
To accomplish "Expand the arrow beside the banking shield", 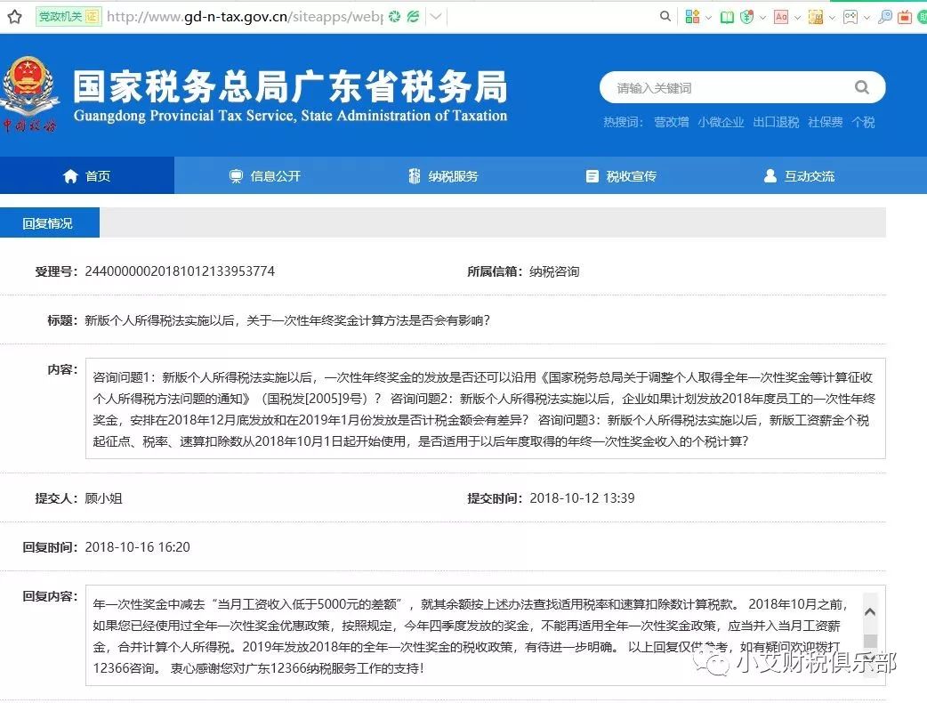I will pyautogui.click(x=762, y=17).
